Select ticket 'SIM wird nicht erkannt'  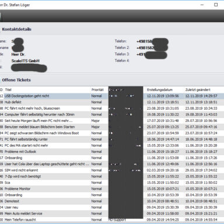(112, 170)
